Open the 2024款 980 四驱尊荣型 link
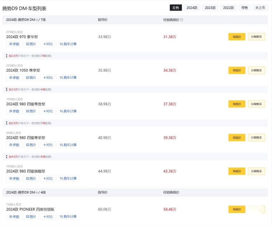This screenshot has width=272, height=226. tap(26, 138)
